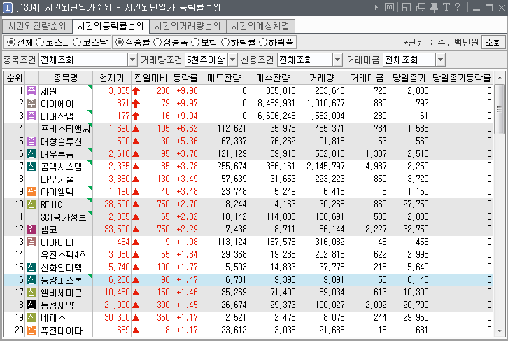Click the 증 badge next to 대창솔루션
The width and height of the screenshot is (508, 341).
(x=31, y=141)
